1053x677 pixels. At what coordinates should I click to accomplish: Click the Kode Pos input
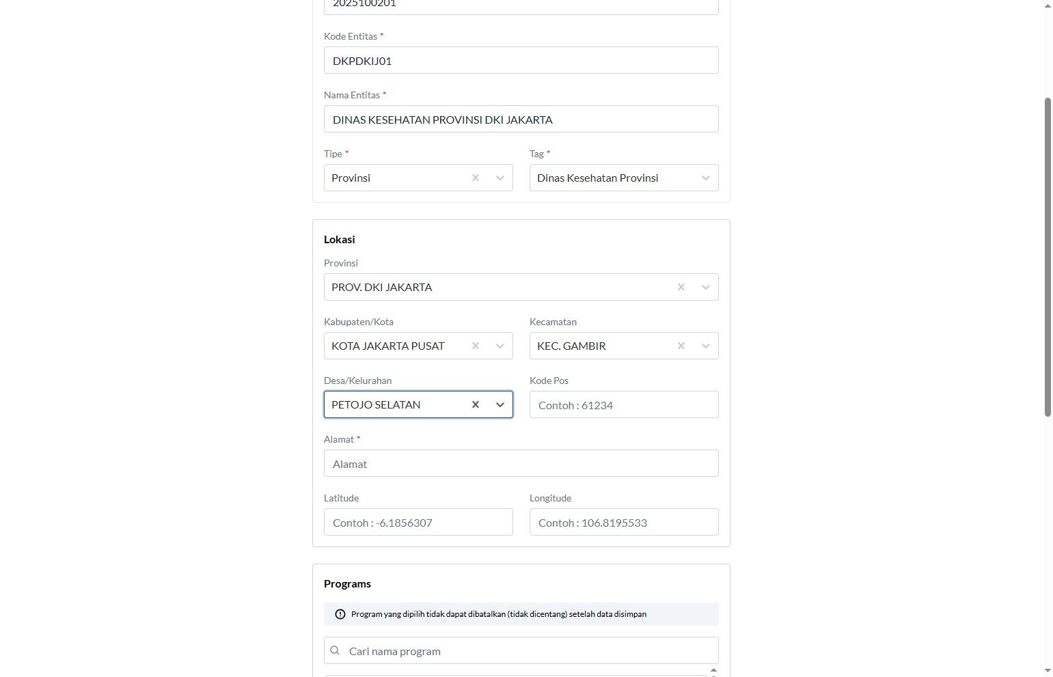[x=623, y=404]
